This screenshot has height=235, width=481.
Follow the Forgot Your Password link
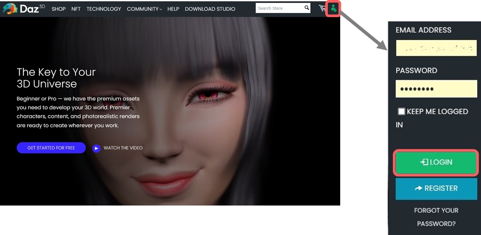tap(436, 217)
